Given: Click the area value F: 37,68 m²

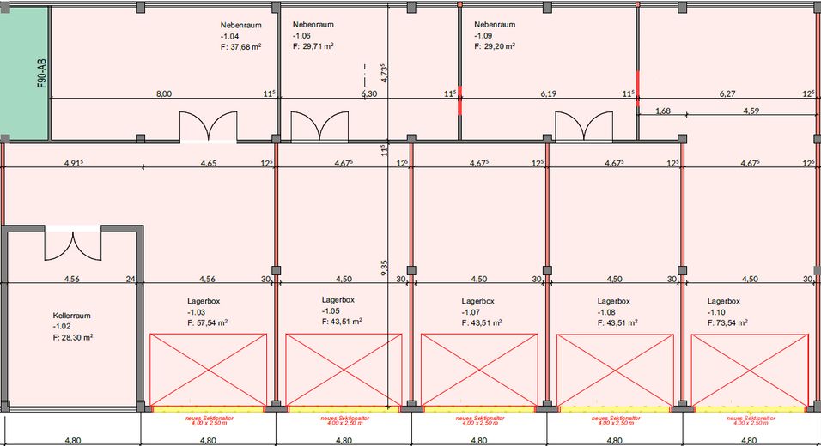Looking at the screenshot, I should click(x=240, y=46).
